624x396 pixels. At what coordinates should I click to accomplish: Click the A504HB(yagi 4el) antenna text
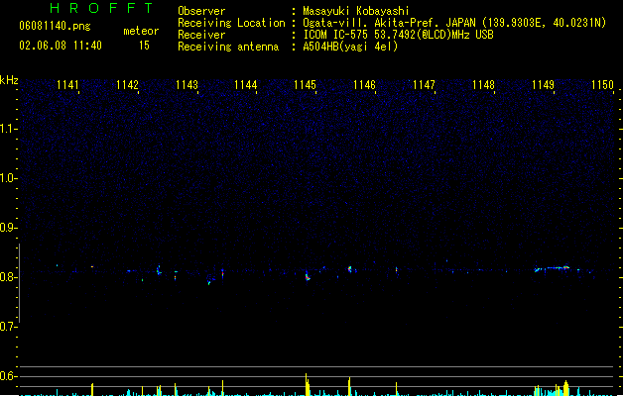click(x=350, y=47)
